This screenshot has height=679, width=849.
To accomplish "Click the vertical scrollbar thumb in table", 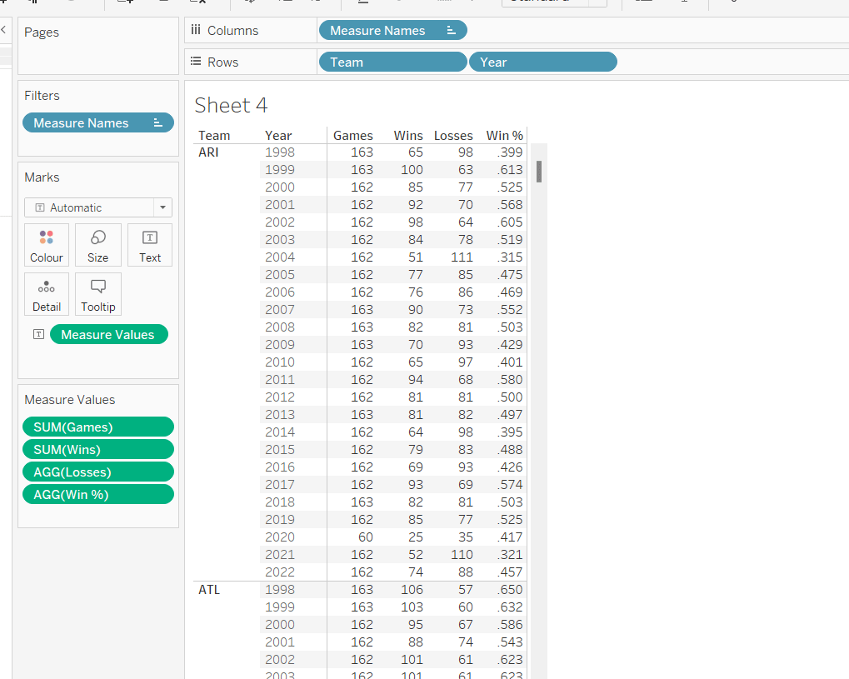I will (x=539, y=172).
